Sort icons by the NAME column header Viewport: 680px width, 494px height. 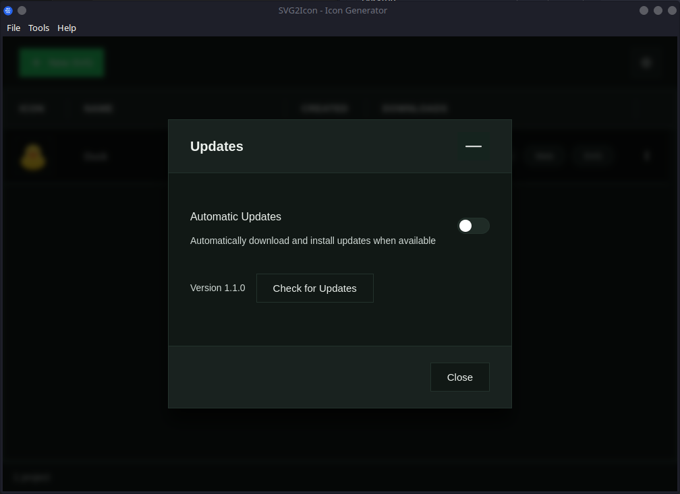[x=98, y=109]
